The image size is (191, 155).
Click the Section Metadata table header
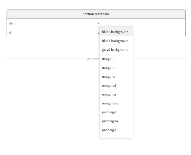[x=96, y=14]
